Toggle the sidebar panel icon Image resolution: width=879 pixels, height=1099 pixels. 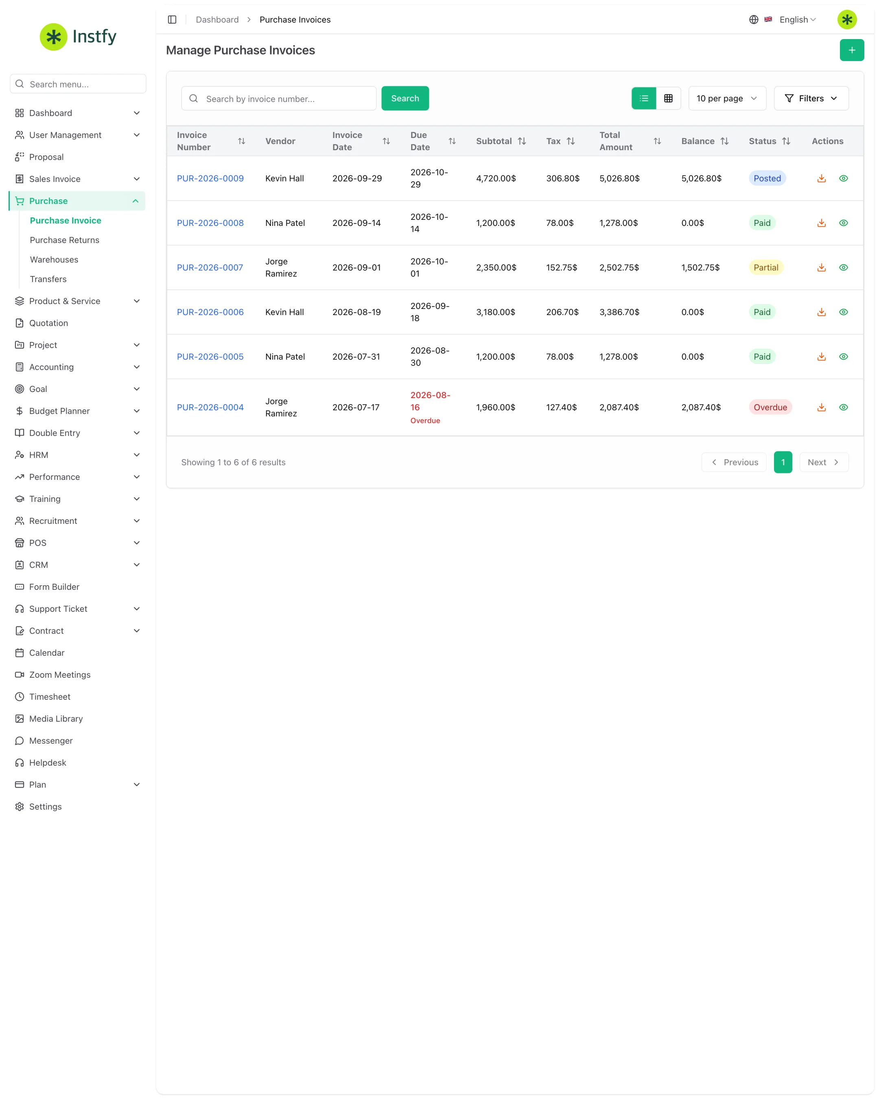tap(172, 20)
